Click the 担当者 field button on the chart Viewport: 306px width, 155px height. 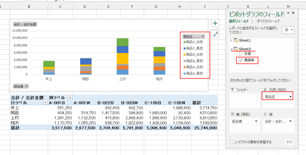click(21, 86)
